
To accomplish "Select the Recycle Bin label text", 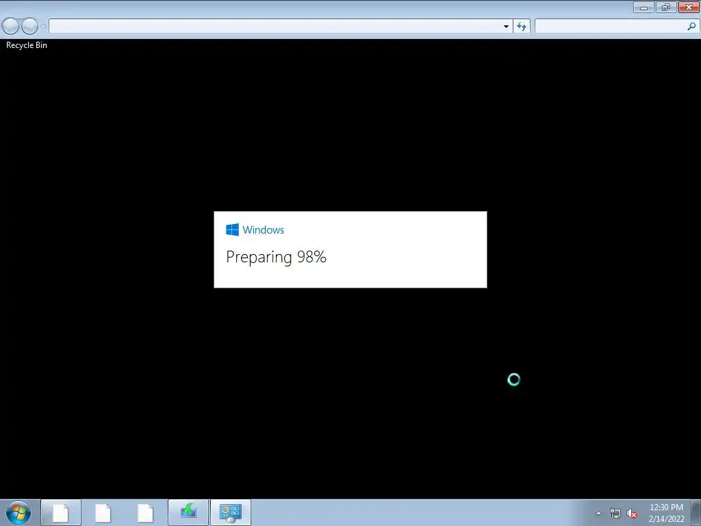I will [27, 45].
